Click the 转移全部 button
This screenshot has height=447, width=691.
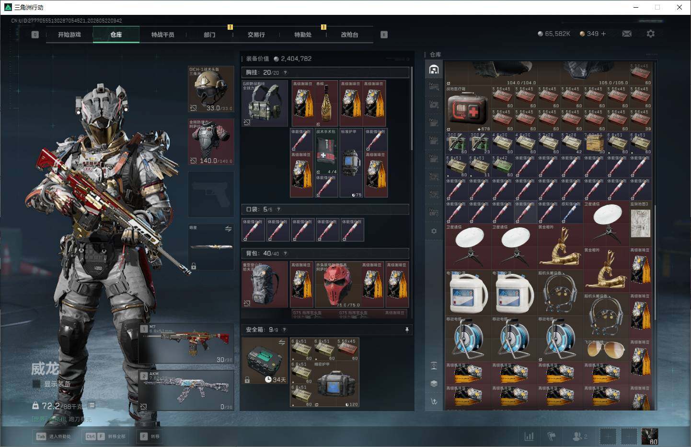[105, 436]
